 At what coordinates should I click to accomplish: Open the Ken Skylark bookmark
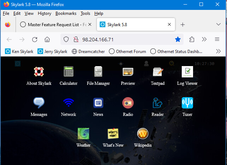tap(19, 51)
